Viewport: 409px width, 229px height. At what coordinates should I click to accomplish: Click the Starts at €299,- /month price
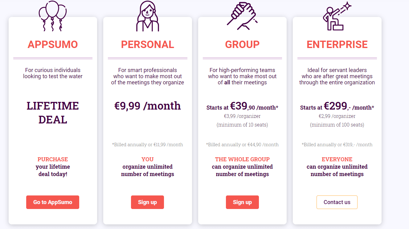pos(337,106)
